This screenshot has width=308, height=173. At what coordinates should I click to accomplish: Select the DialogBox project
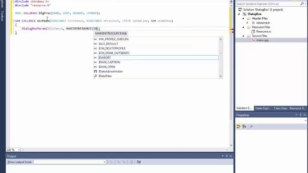coord(255,14)
